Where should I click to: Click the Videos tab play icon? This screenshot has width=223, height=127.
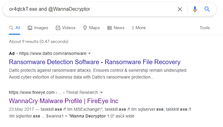58,28
